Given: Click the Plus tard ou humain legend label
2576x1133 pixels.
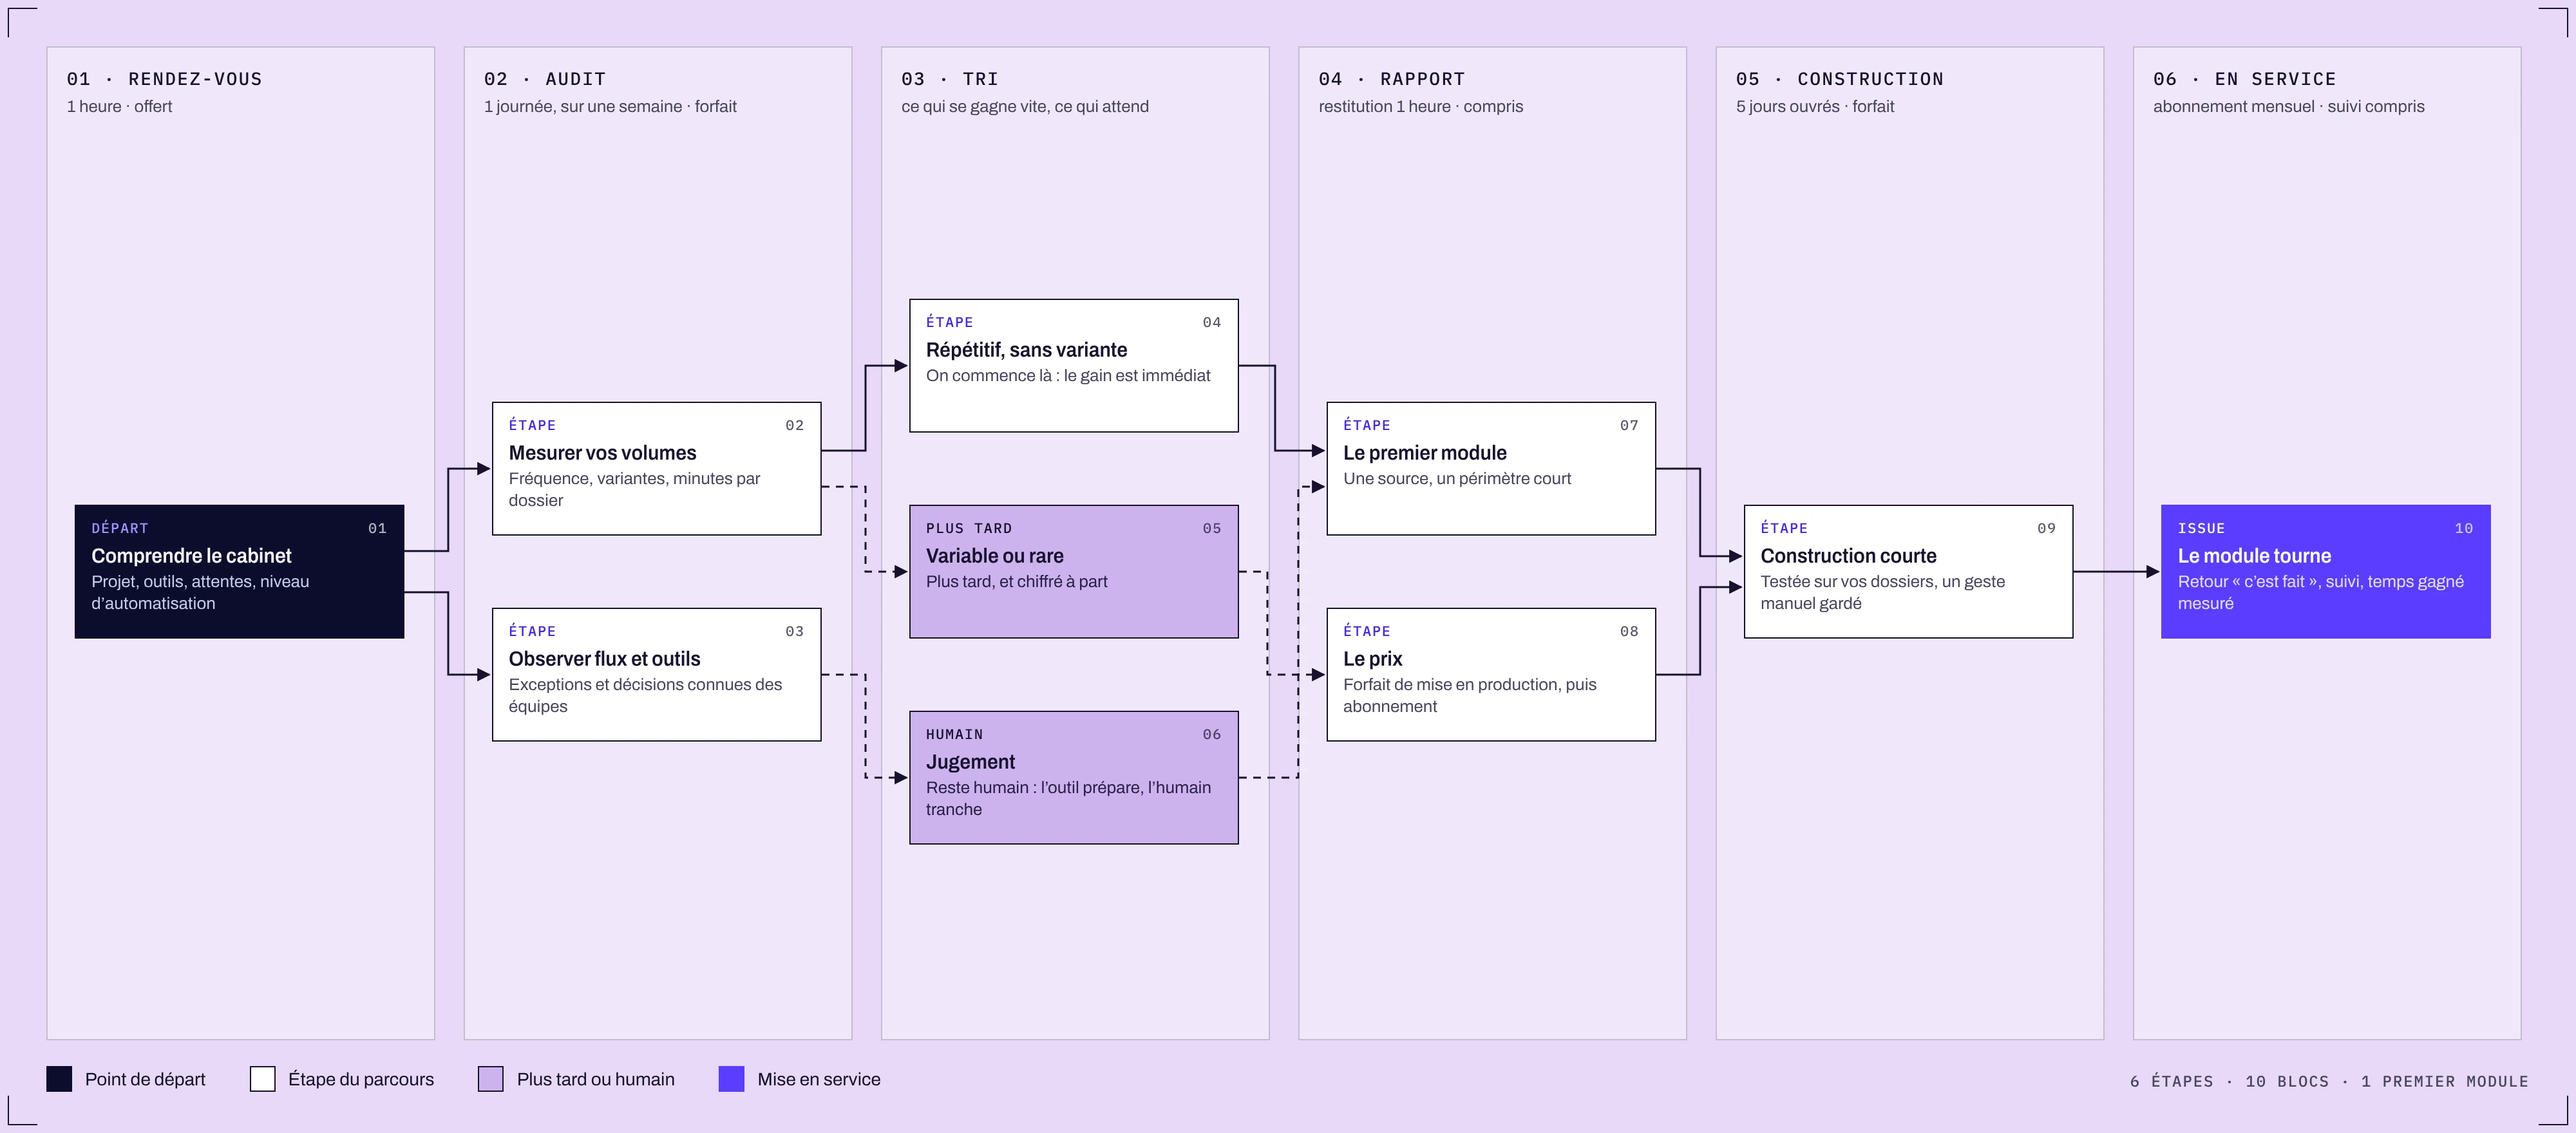Looking at the screenshot, I should [596, 1079].
